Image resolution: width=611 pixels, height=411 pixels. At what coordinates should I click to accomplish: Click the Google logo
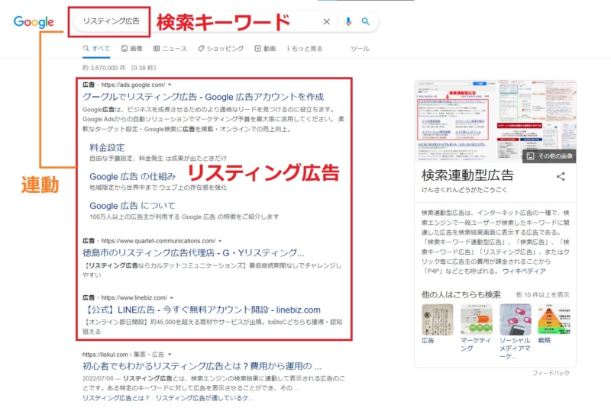point(33,22)
